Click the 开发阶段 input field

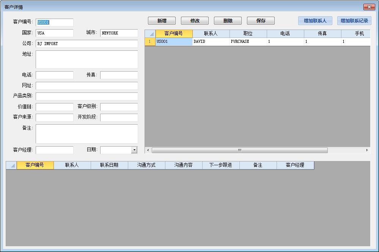tap(119, 117)
